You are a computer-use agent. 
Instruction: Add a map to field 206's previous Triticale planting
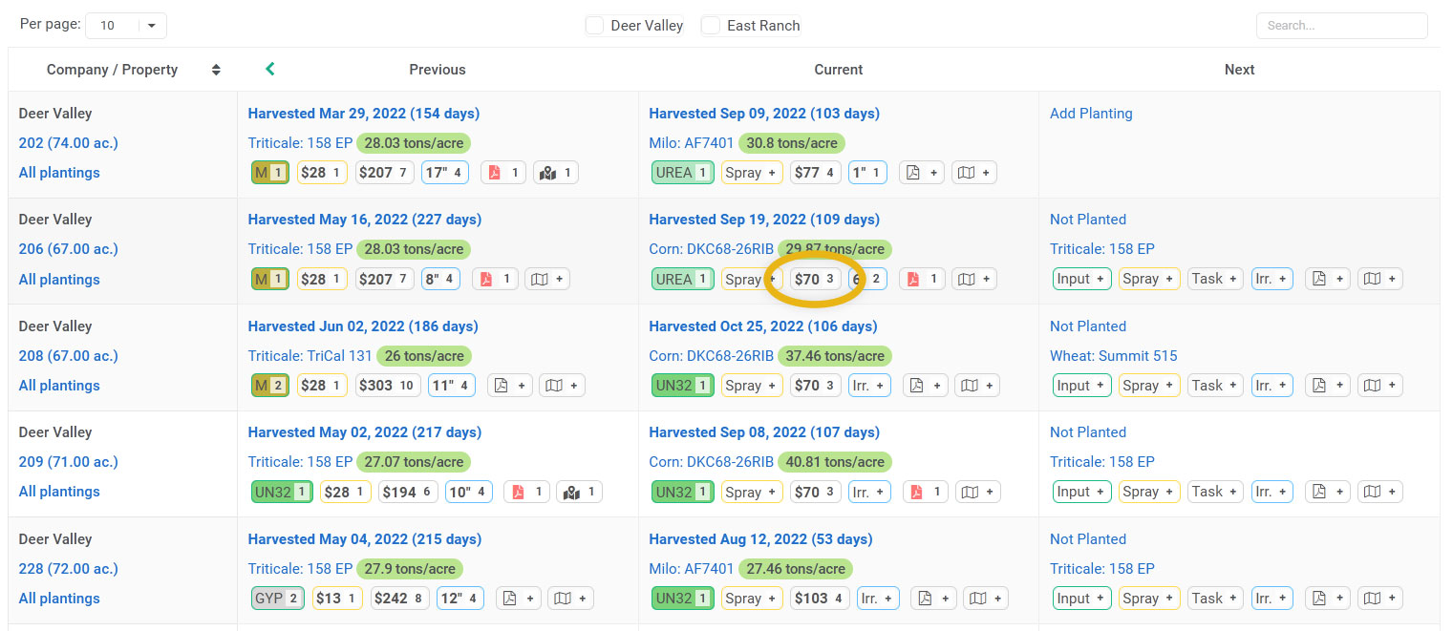click(547, 279)
